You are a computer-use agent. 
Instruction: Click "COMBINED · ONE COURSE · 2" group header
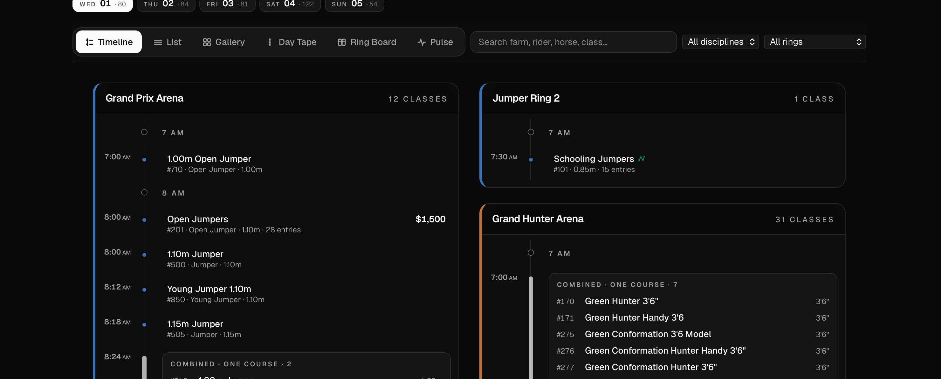point(230,364)
